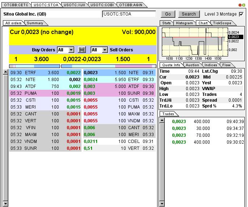Open the Auction tab
This screenshot has height=207, width=248.
(x=192, y=65)
